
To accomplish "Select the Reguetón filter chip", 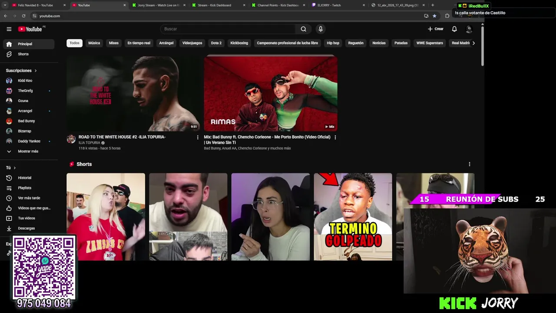I will pos(356,43).
